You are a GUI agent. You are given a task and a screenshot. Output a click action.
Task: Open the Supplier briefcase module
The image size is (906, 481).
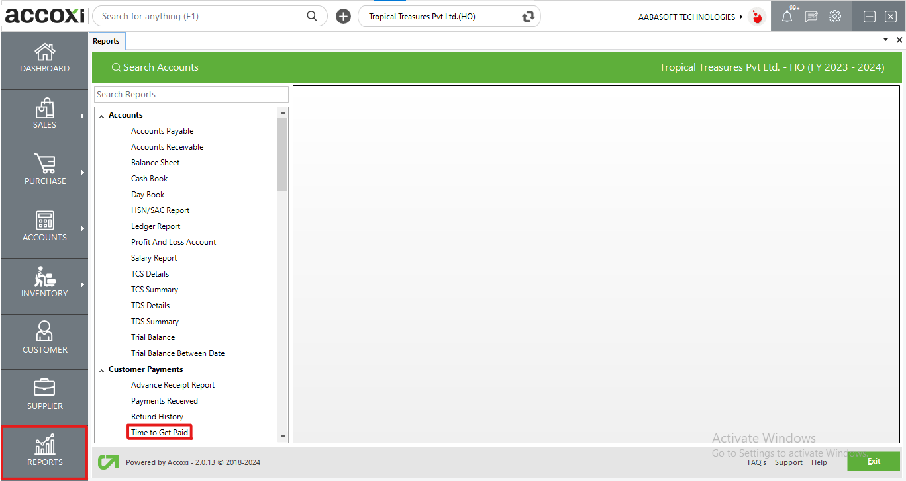[44, 394]
